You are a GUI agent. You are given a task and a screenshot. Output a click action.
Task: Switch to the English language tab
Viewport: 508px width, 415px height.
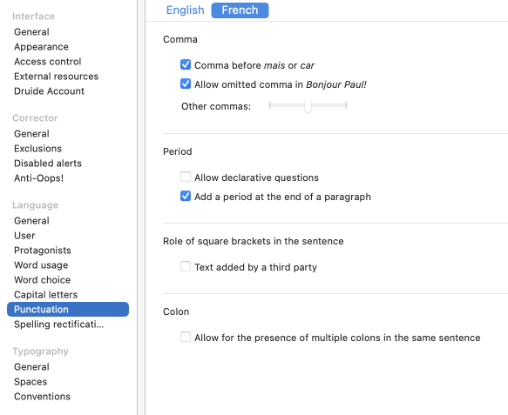click(x=185, y=10)
